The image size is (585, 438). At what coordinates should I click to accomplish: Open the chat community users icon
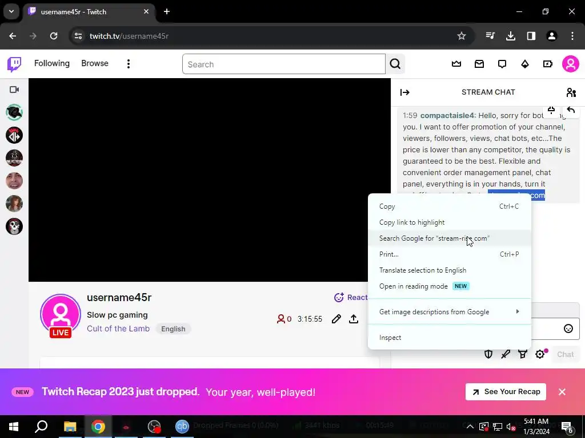[x=571, y=92]
